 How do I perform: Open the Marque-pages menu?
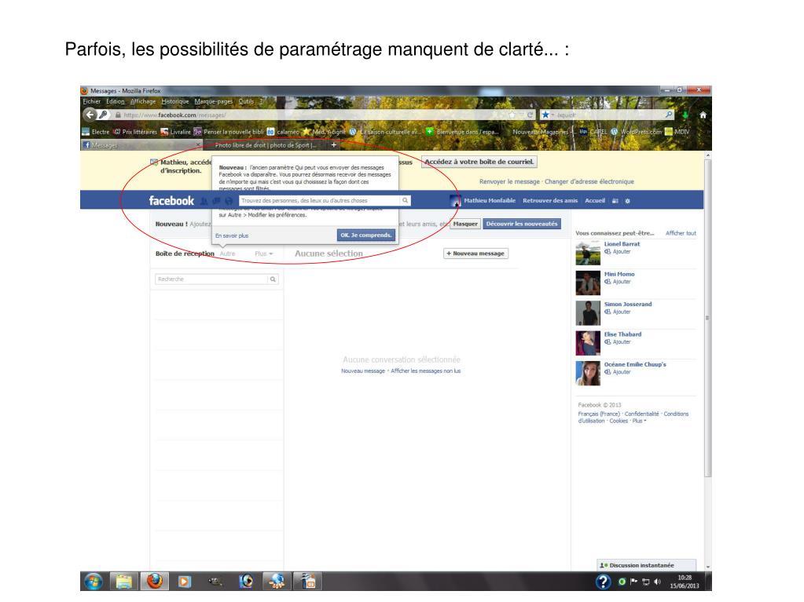click(x=213, y=101)
